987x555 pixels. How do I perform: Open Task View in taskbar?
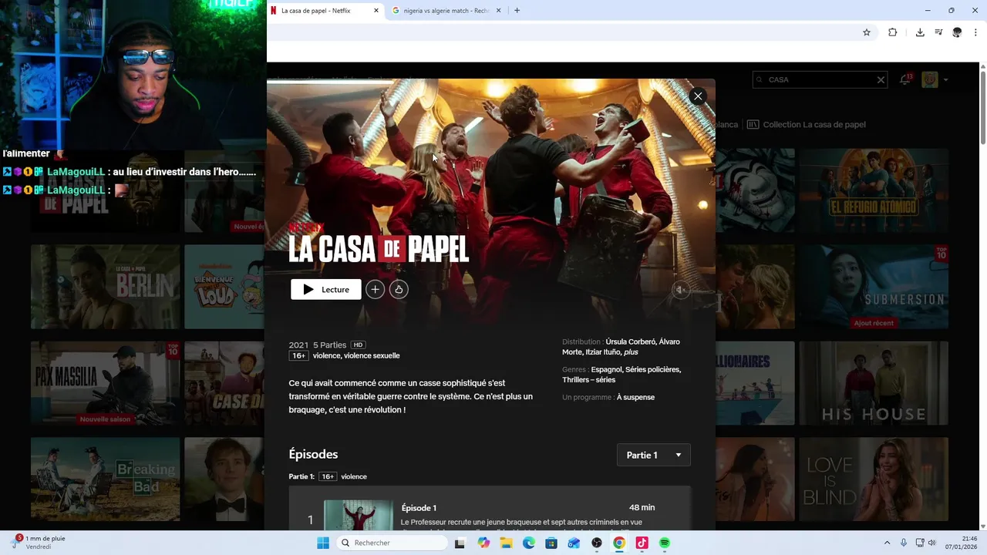(x=460, y=543)
